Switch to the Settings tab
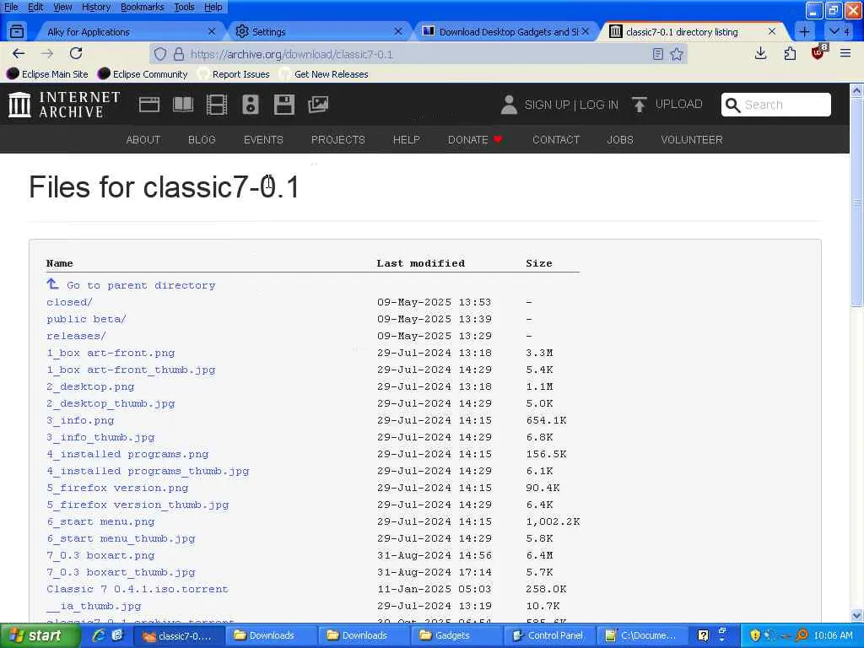The image size is (864, 648). [x=318, y=32]
